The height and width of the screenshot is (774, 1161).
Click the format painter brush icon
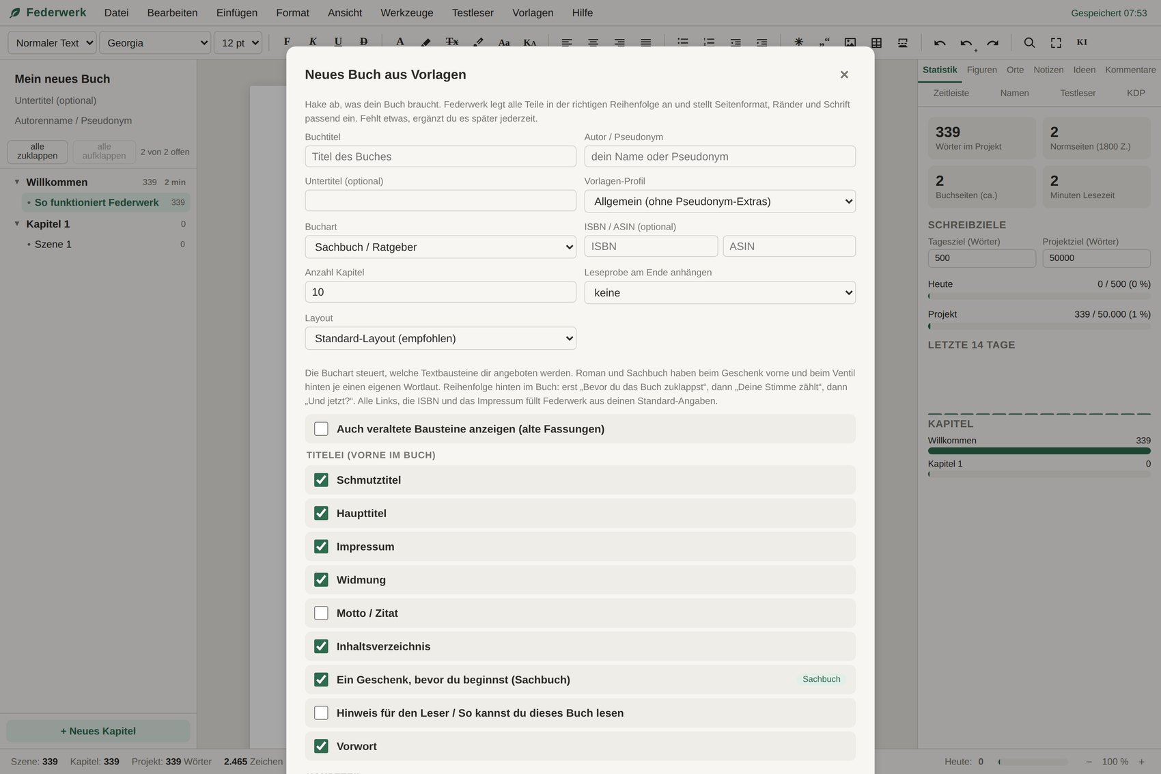pyautogui.click(x=478, y=42)
